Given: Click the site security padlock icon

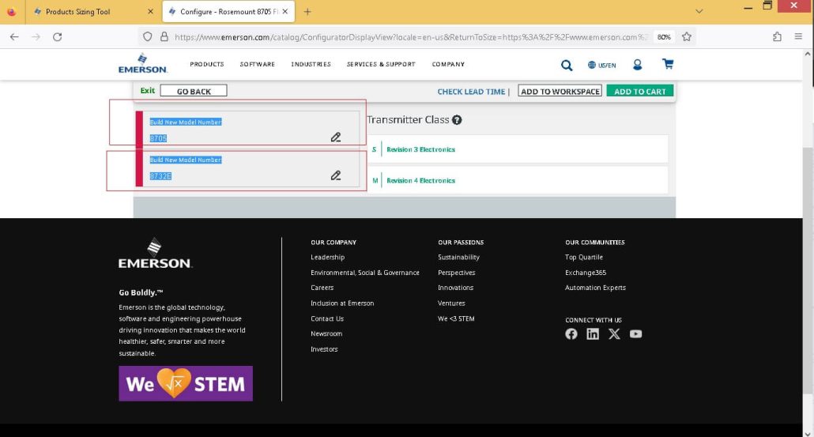Looking at the screenshot, I should click(164, 37).
